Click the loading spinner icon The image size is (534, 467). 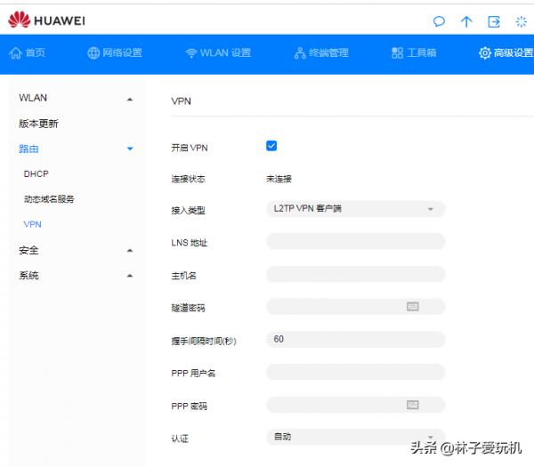[x=521, y=21]
